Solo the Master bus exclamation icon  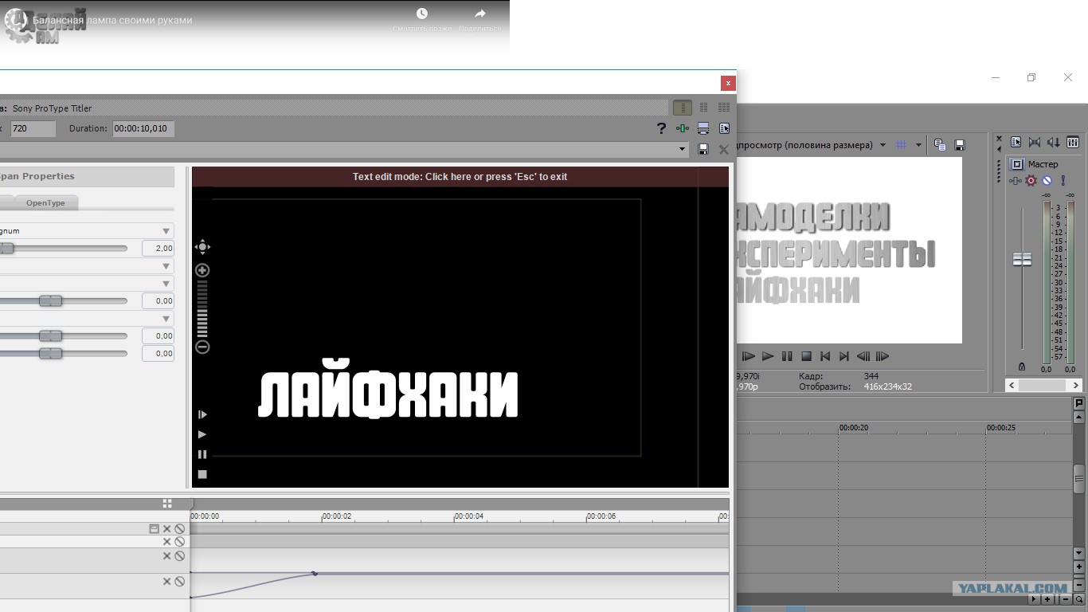pyautogui.click(x=1063, y=181)
